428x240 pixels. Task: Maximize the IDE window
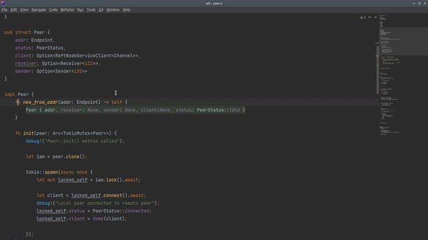419,3
